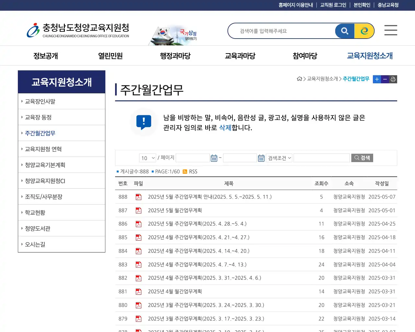Image resolution: width=415 pixels, height=332 pixels.
Task: Open 정보공개 main menu
Action: click(x=45, y=56)
